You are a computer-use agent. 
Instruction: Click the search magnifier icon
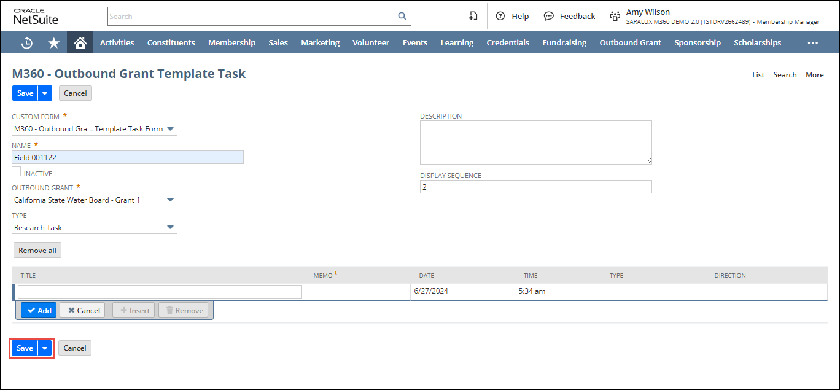pos(402,17)
